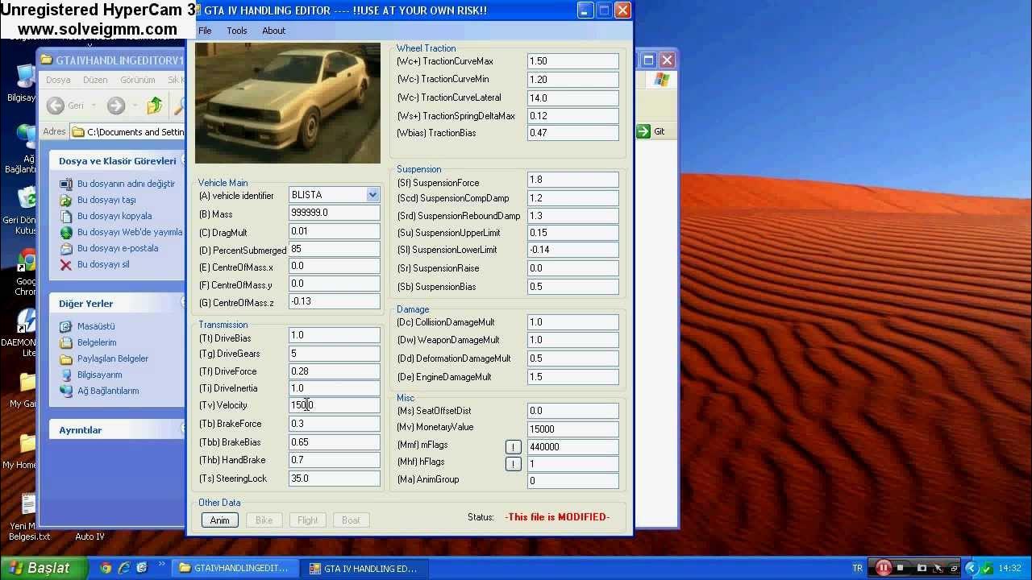Open the File menu
1032x580 pixels.
[x=205, y=31]
